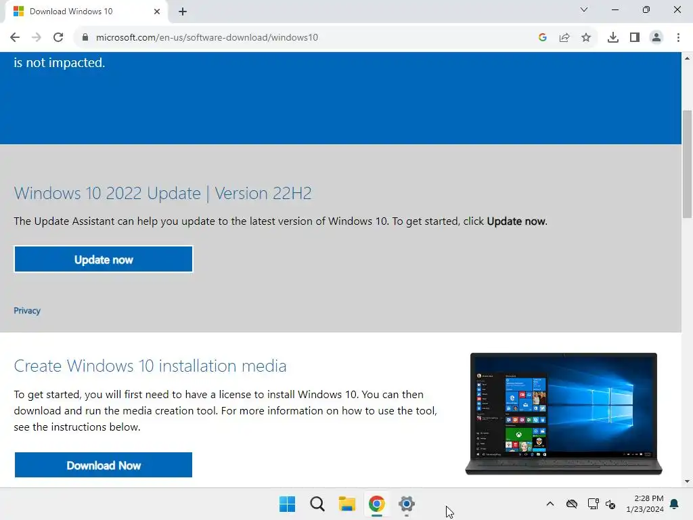The width and height of the screenshot is (693, 520).
Task: Select the Download Windows 10 tab
Action: [x=86, y=12]
